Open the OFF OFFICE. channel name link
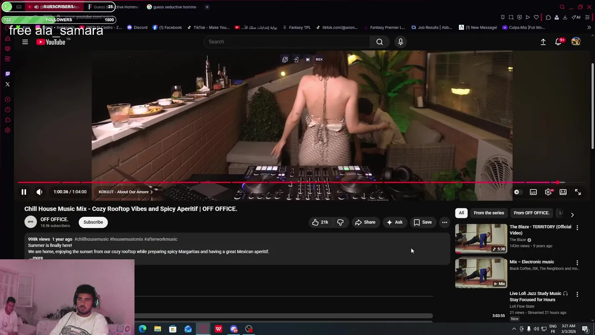Viewport: 595px width, 335px height. (x=54, y=219)
